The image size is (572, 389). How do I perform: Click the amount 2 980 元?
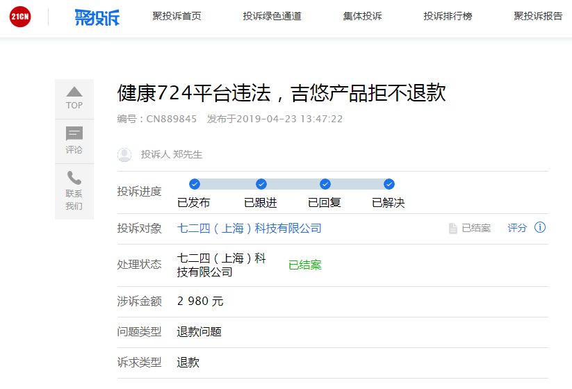(200, 301)
